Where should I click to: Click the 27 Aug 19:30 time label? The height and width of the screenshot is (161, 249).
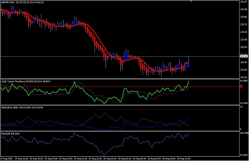(x=66, y=159)
